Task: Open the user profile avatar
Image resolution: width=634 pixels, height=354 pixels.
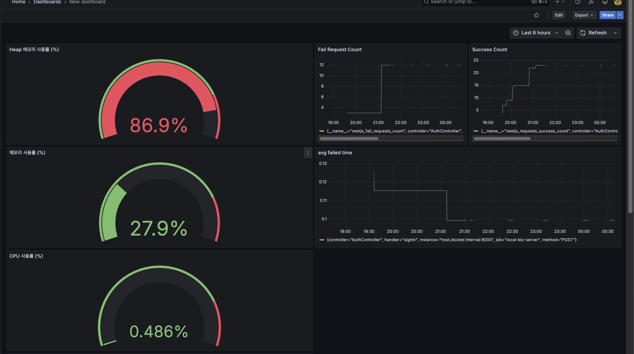Action: coord(618,3)
